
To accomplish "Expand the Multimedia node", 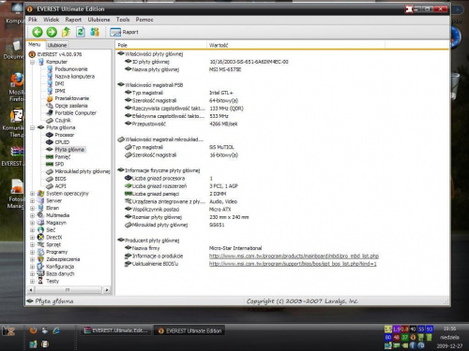I will (x=32, y=215).
